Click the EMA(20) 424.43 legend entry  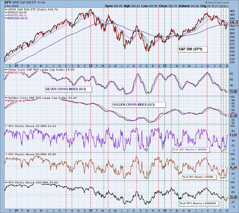(16, 13)
